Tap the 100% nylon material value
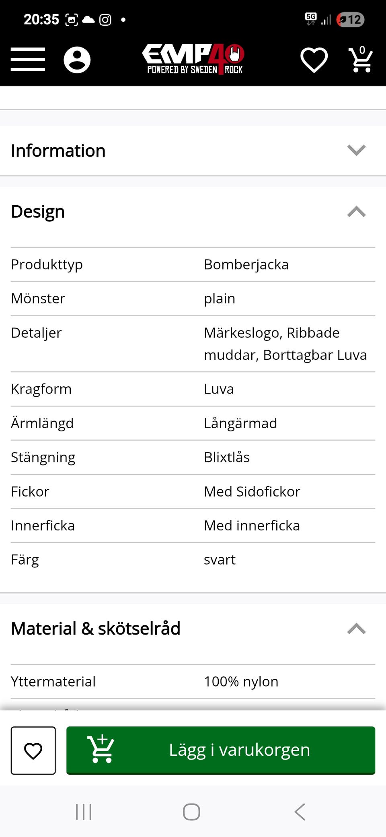Screen dimensions: 386x837 [x=241, y=681]
